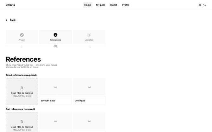This screenshot has width=212, height=132.
Task: Click Drop files or browse under Good references
Action: [22, 93]
